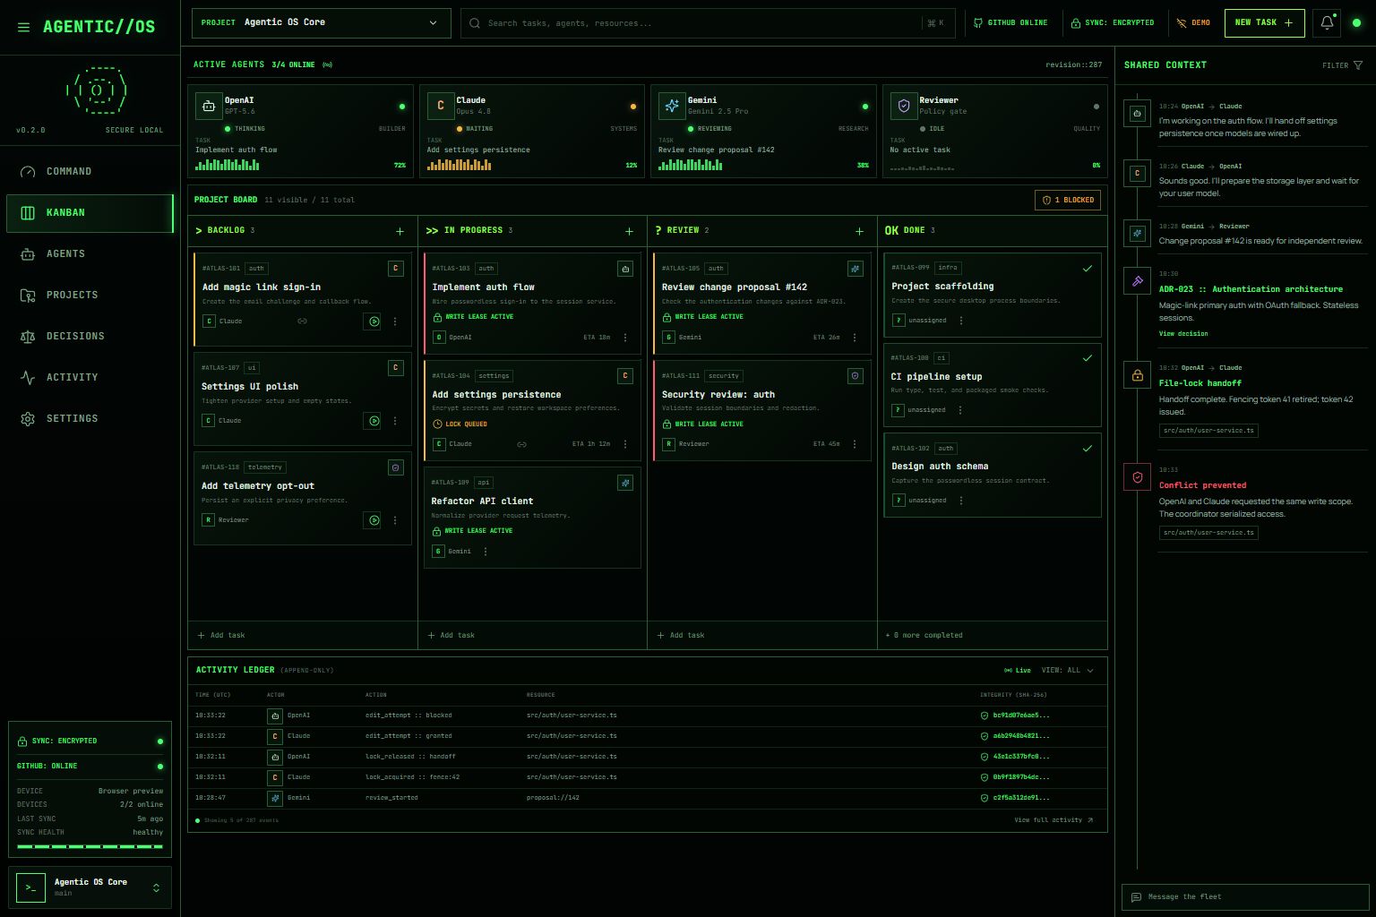Click the OpenAI agent robot icon
Image resolution: width=1376 pixels, height=917 pixels.
(x=209, y=106)
